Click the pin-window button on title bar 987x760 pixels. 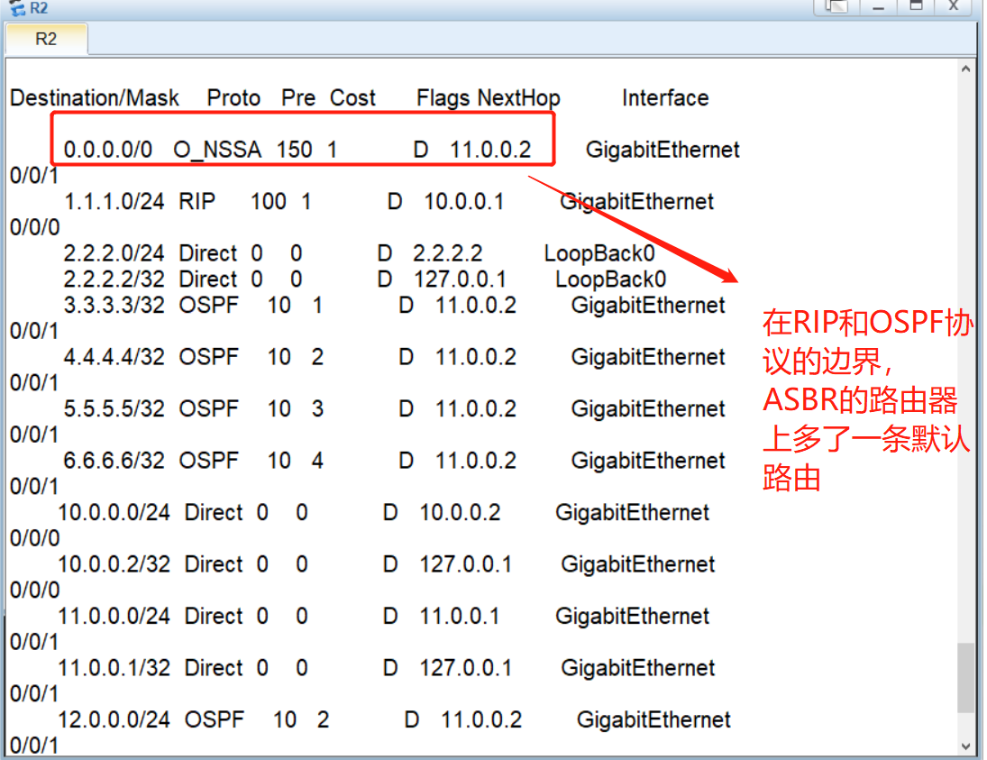pyautogui.click(x=836, y=8)
